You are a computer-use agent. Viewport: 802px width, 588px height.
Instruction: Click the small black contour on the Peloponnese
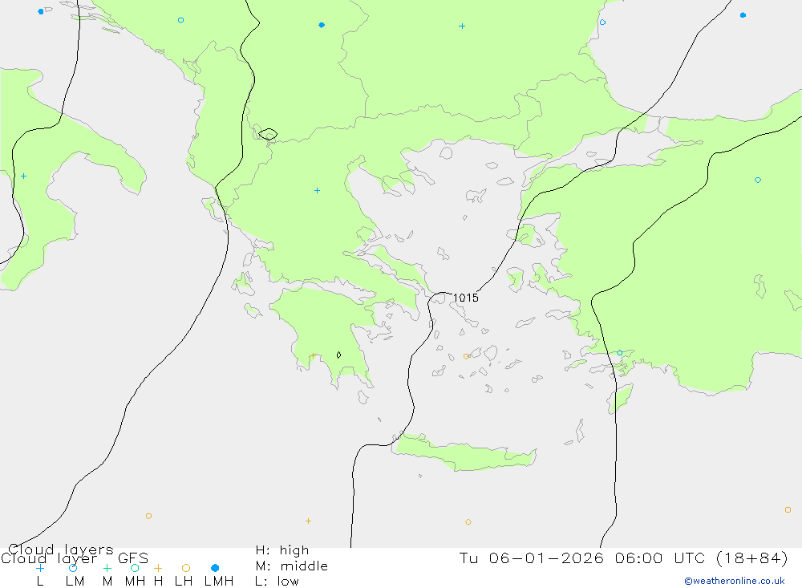coord(338,355)
